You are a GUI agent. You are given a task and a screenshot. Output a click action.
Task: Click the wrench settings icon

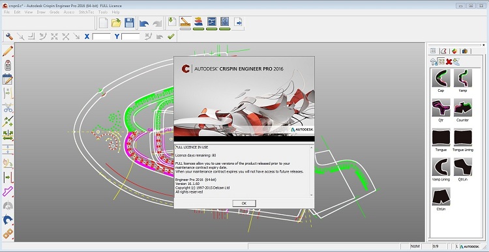pyautogui.click(x=9, y=36)
